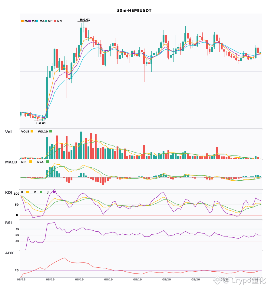Select the RSI panel label
This screenshot has width=268, height=288.
(8, 223)
